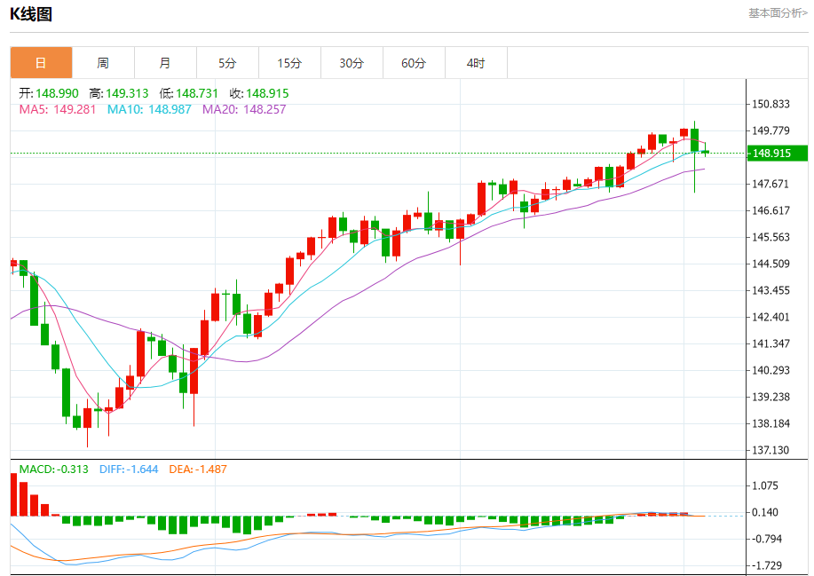Select the 日 daily chart tab
This screenshot has width=814, height=576.
(41, 63)
